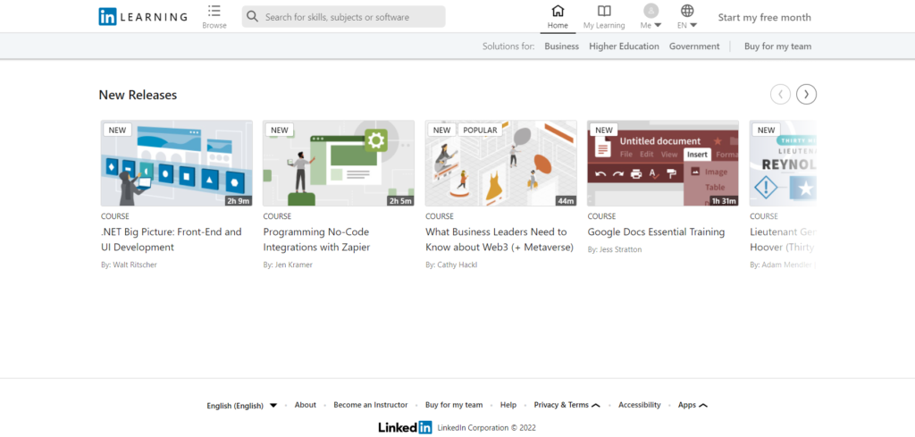Open My Learning book icon
The image size is (915, 437).
coord(604,11)
